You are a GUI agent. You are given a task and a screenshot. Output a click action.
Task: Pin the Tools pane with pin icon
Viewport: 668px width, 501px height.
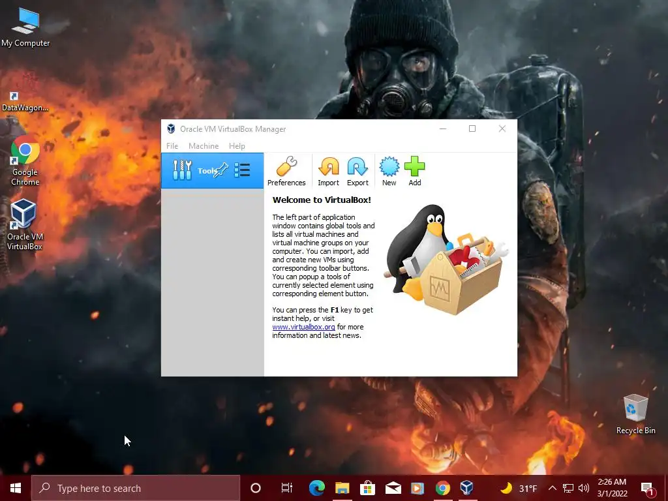pyautogui.click(x=221, y=170)
